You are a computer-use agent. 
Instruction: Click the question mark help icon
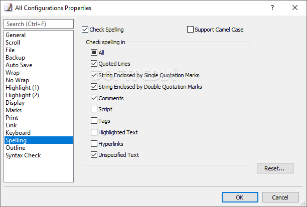272,8
